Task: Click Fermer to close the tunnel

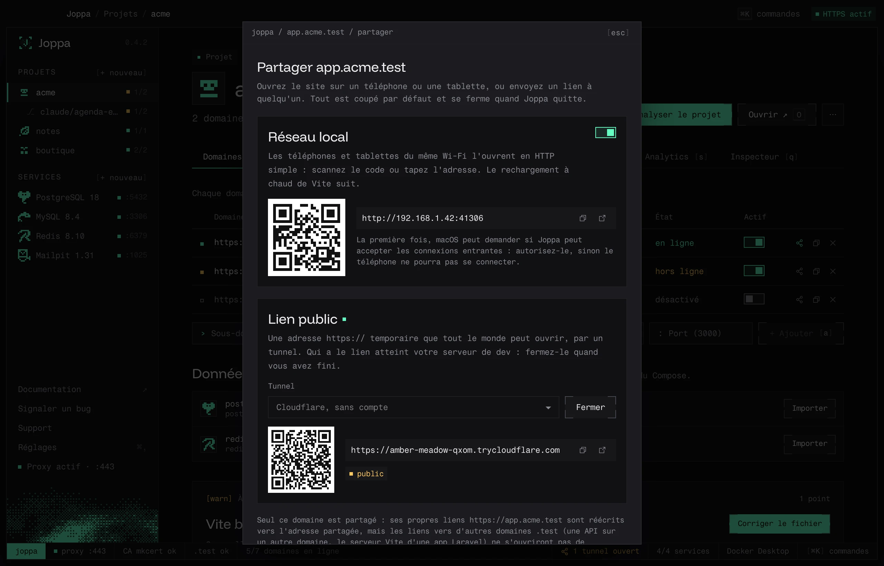Action: pyautogui.click(x=590, y=408)
